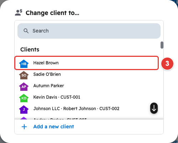
Task: Select client Autumn Parker
Action: tap(87, 86)
